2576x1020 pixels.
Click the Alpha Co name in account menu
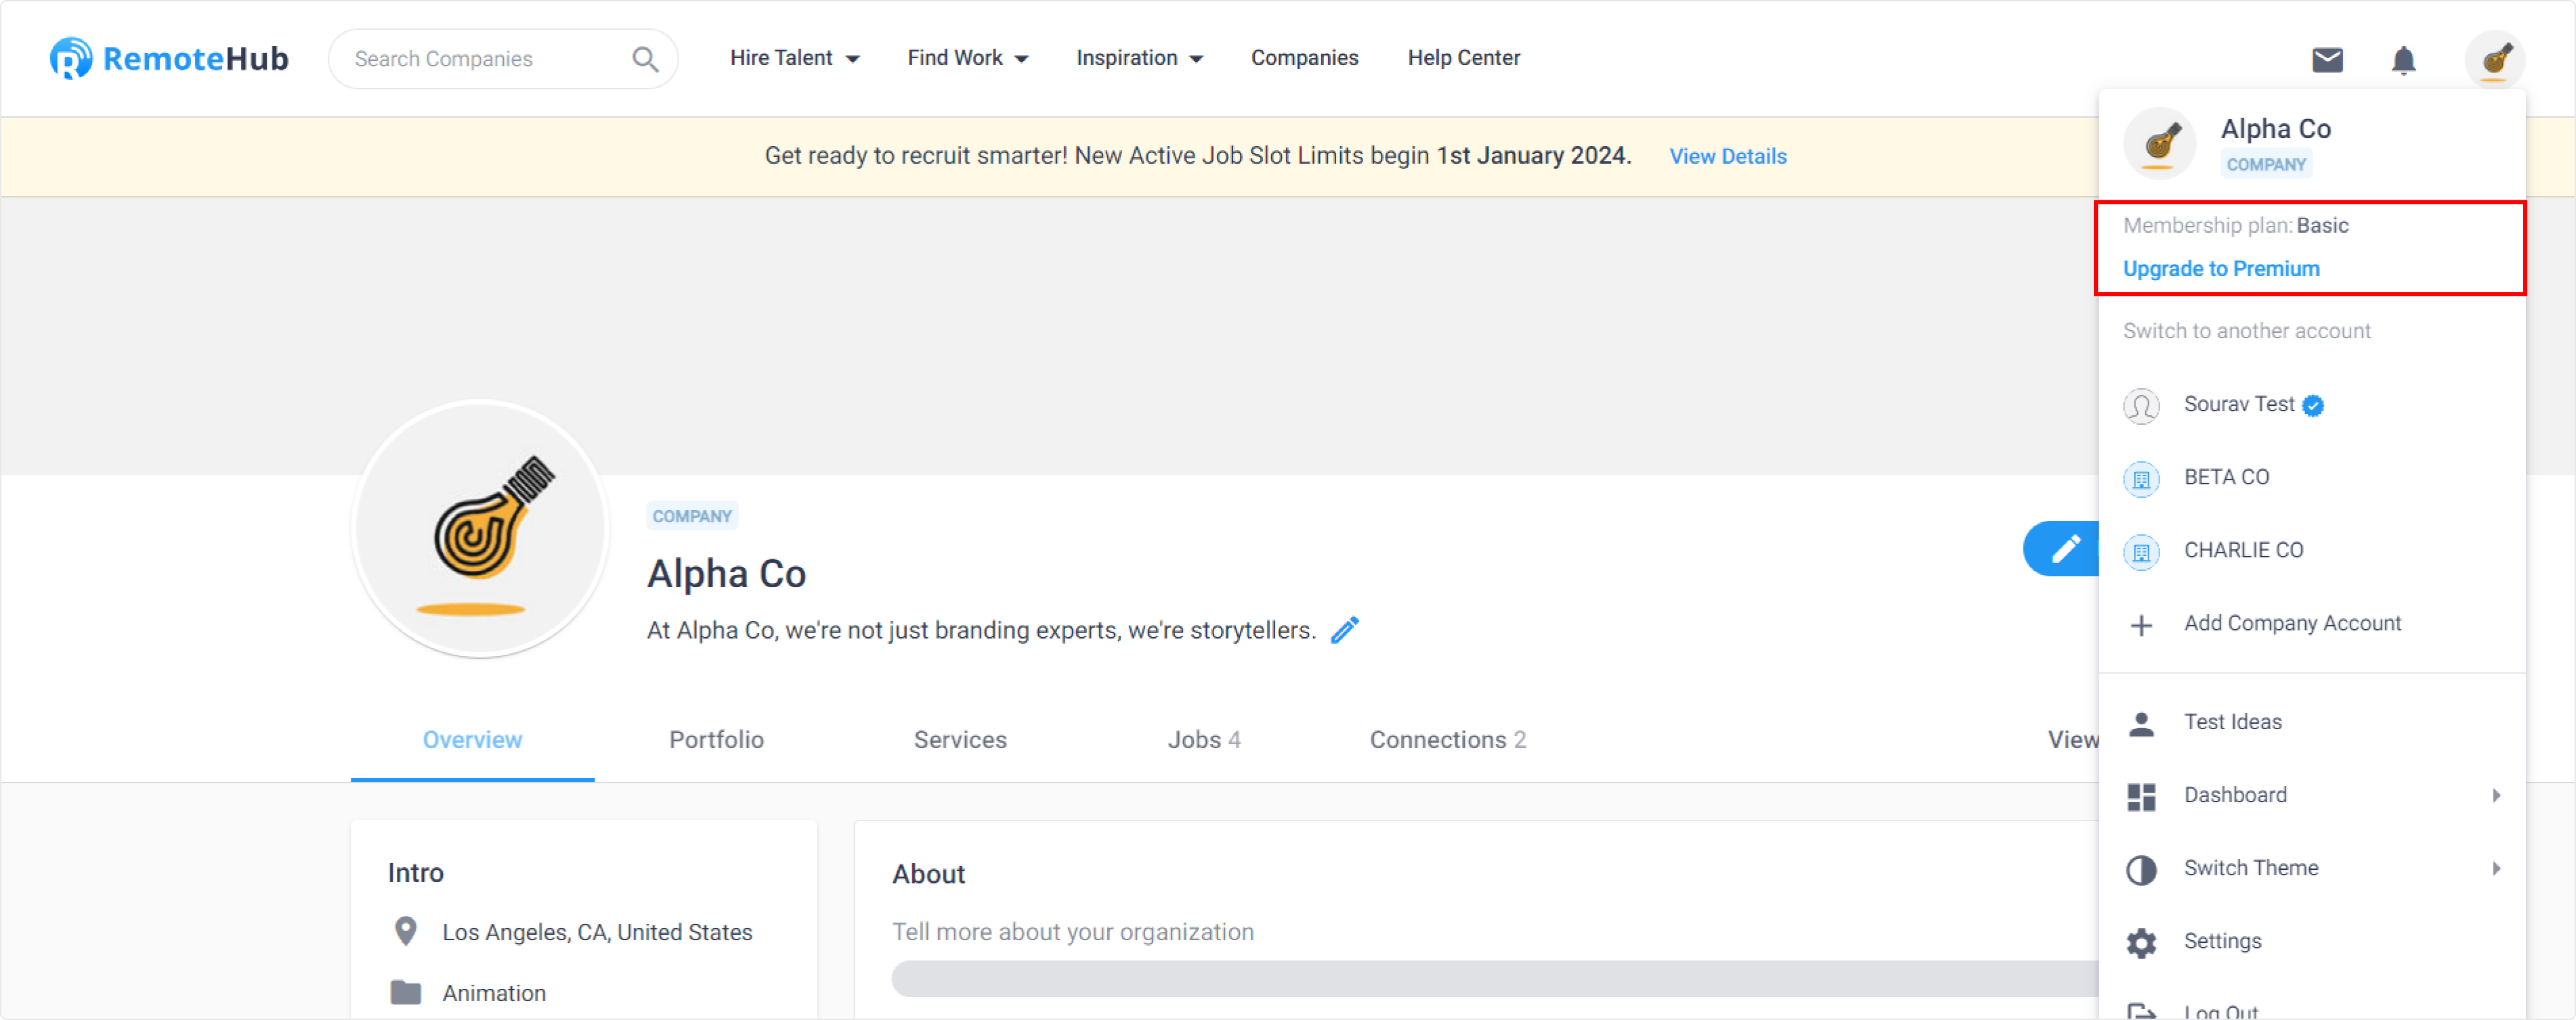(2275, 129)
